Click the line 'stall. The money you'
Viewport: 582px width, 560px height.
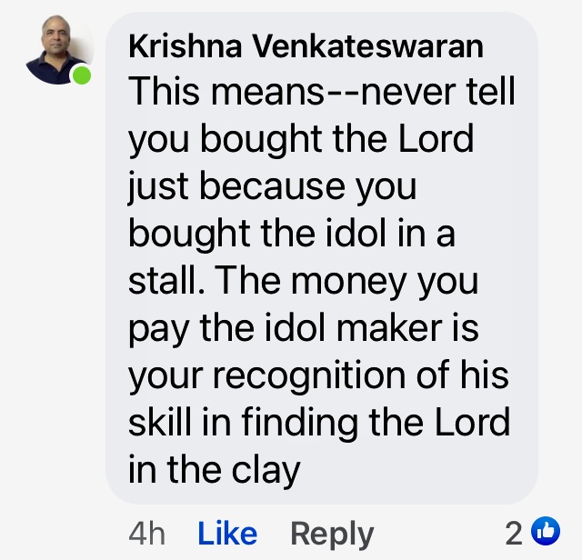coord(303,281)
